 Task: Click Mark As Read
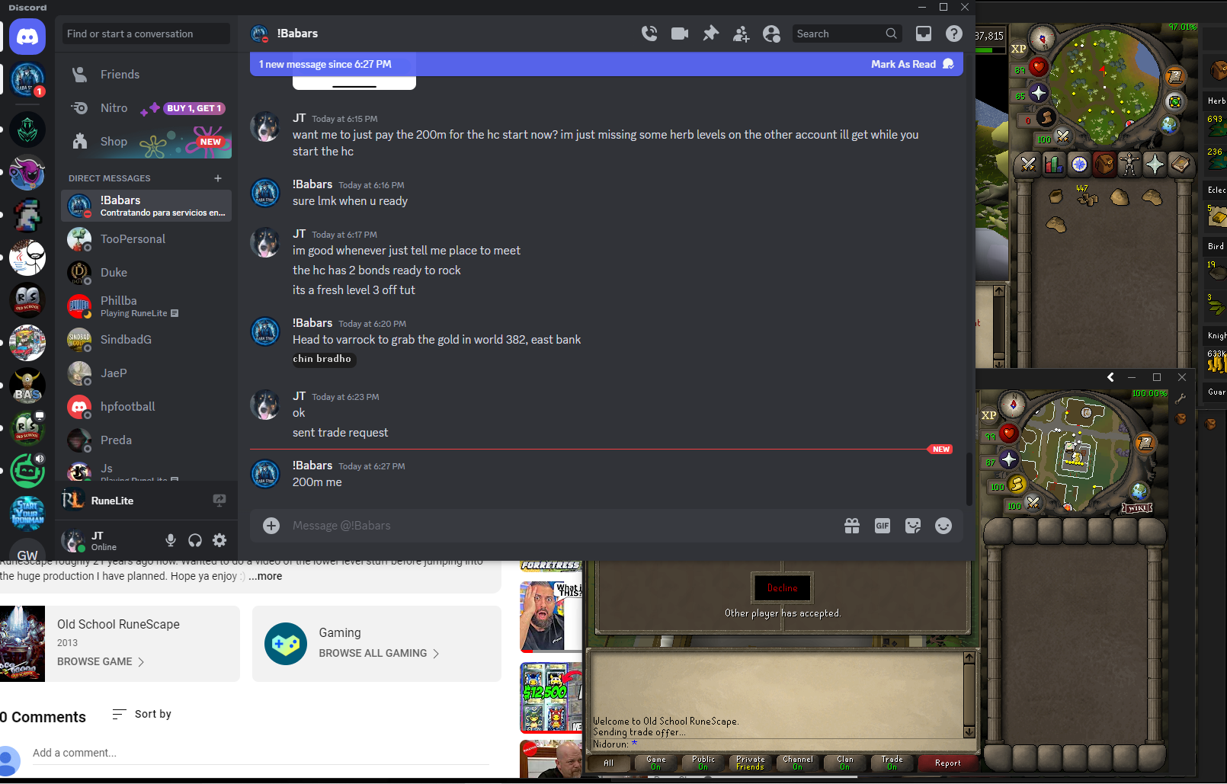click(x=912, y=64)
